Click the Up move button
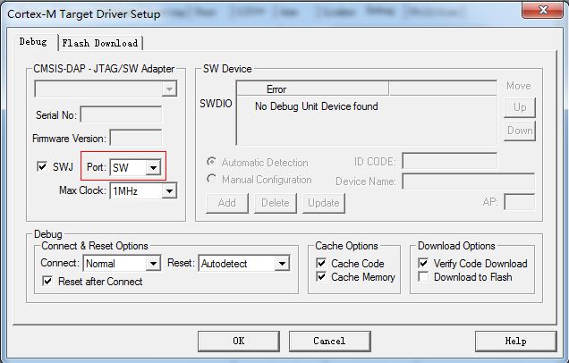This screenshot has width=569, height=363. coord(520,107)
